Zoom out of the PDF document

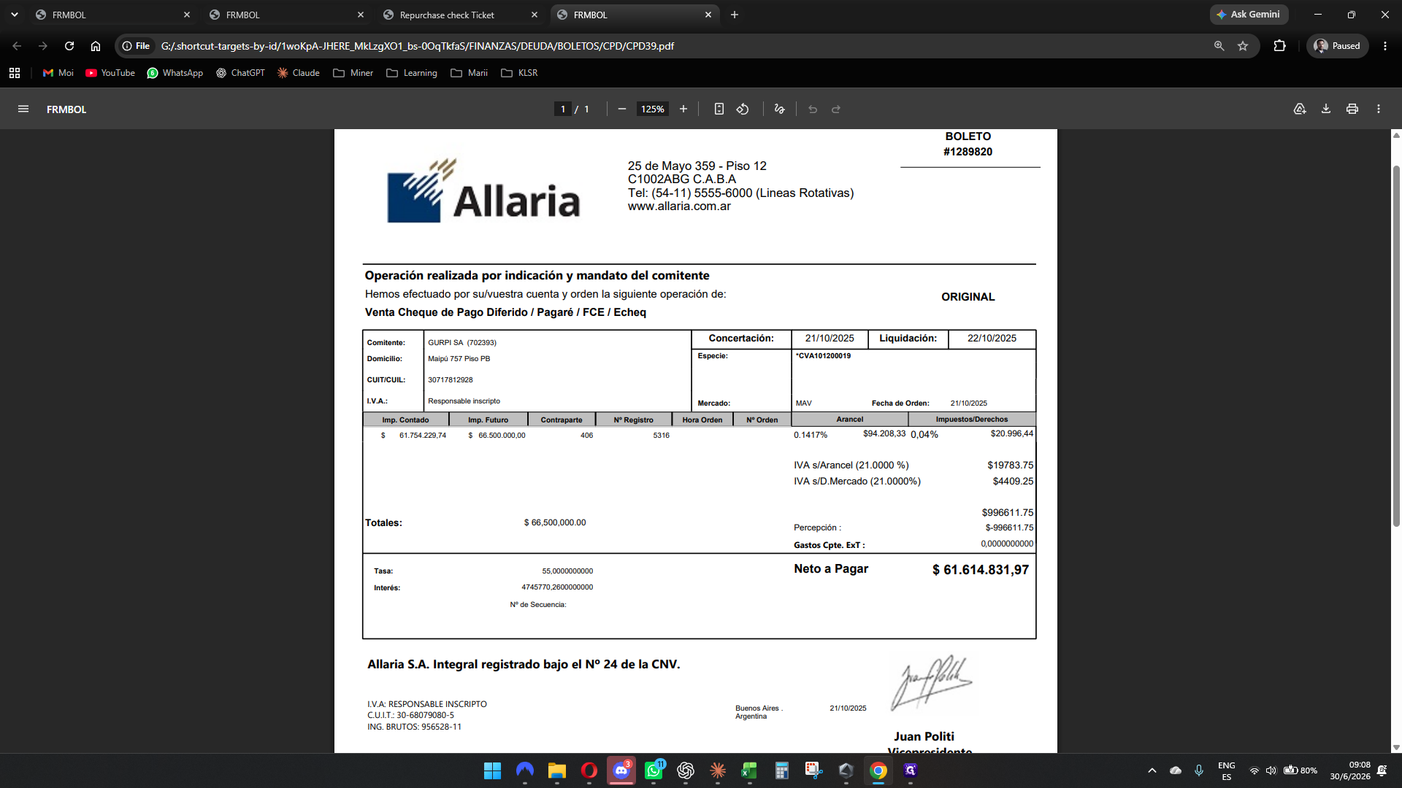pos(622,109)
